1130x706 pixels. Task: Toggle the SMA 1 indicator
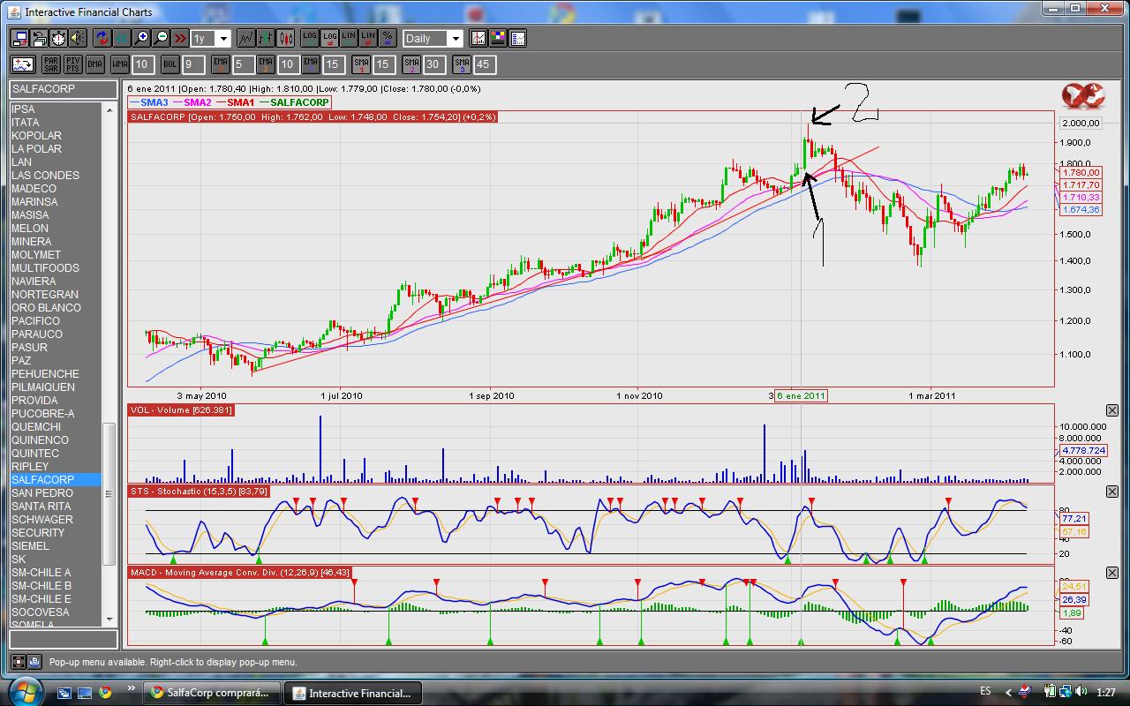pos(361,64)
